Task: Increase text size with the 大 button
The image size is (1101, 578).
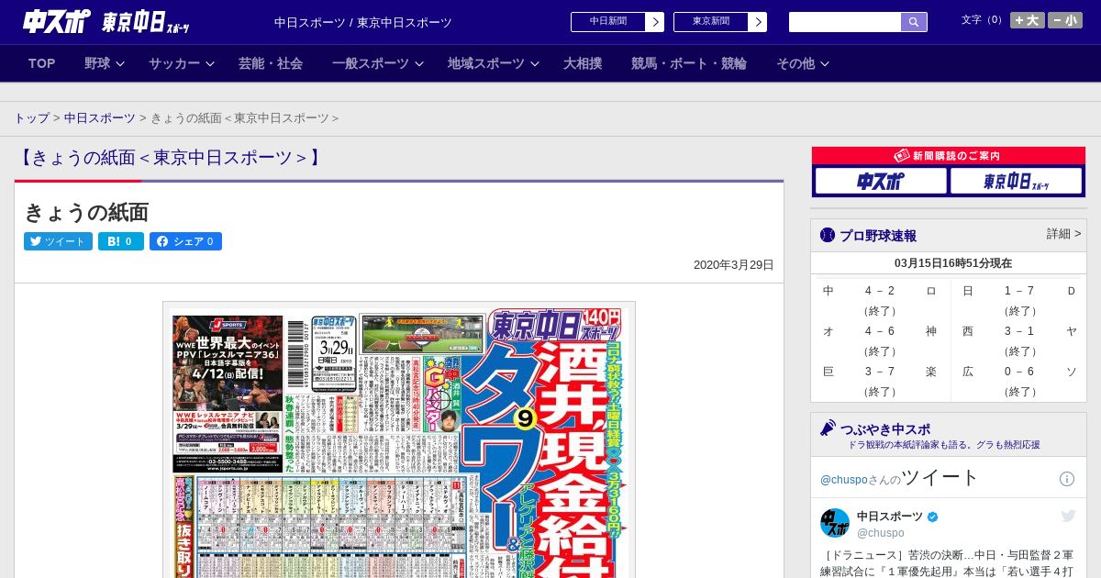Action: (x=1028, y=20)
